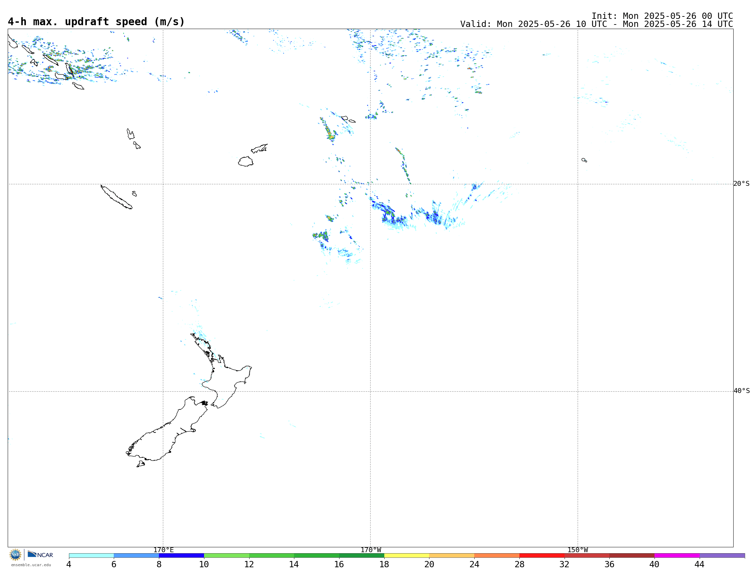Click the colorbar tick label 40

(x=654, y=564)
